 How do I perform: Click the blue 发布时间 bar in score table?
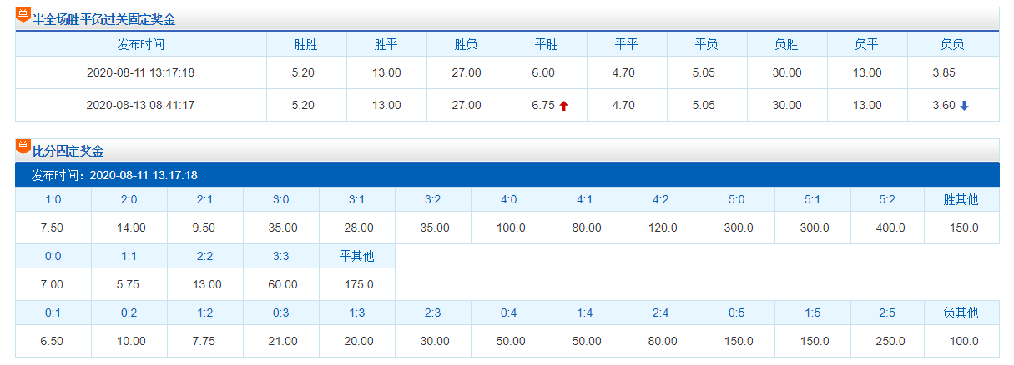click(507, 175)
